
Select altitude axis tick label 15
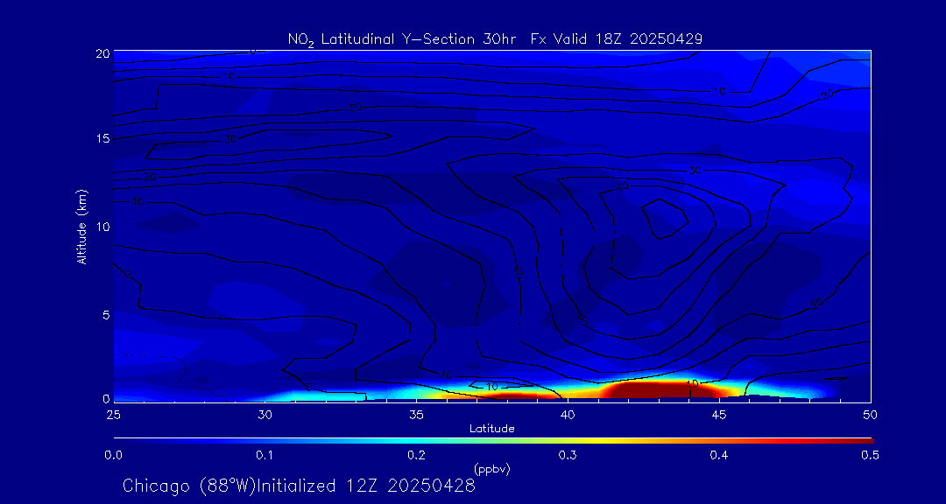point(102,138)
